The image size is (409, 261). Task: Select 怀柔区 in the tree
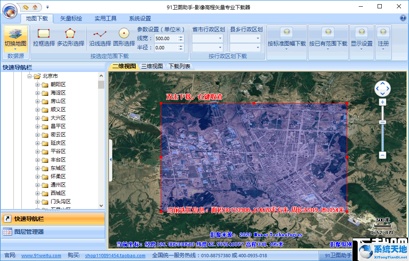click(x=58, y=177)
